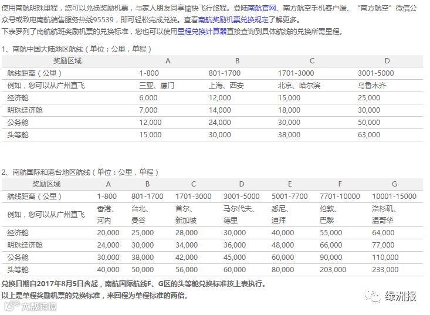Select heading 1、南航中国大陆地区航线
Image resolution: width=430 pixels, height=315 pixels.
pos(76,49)
